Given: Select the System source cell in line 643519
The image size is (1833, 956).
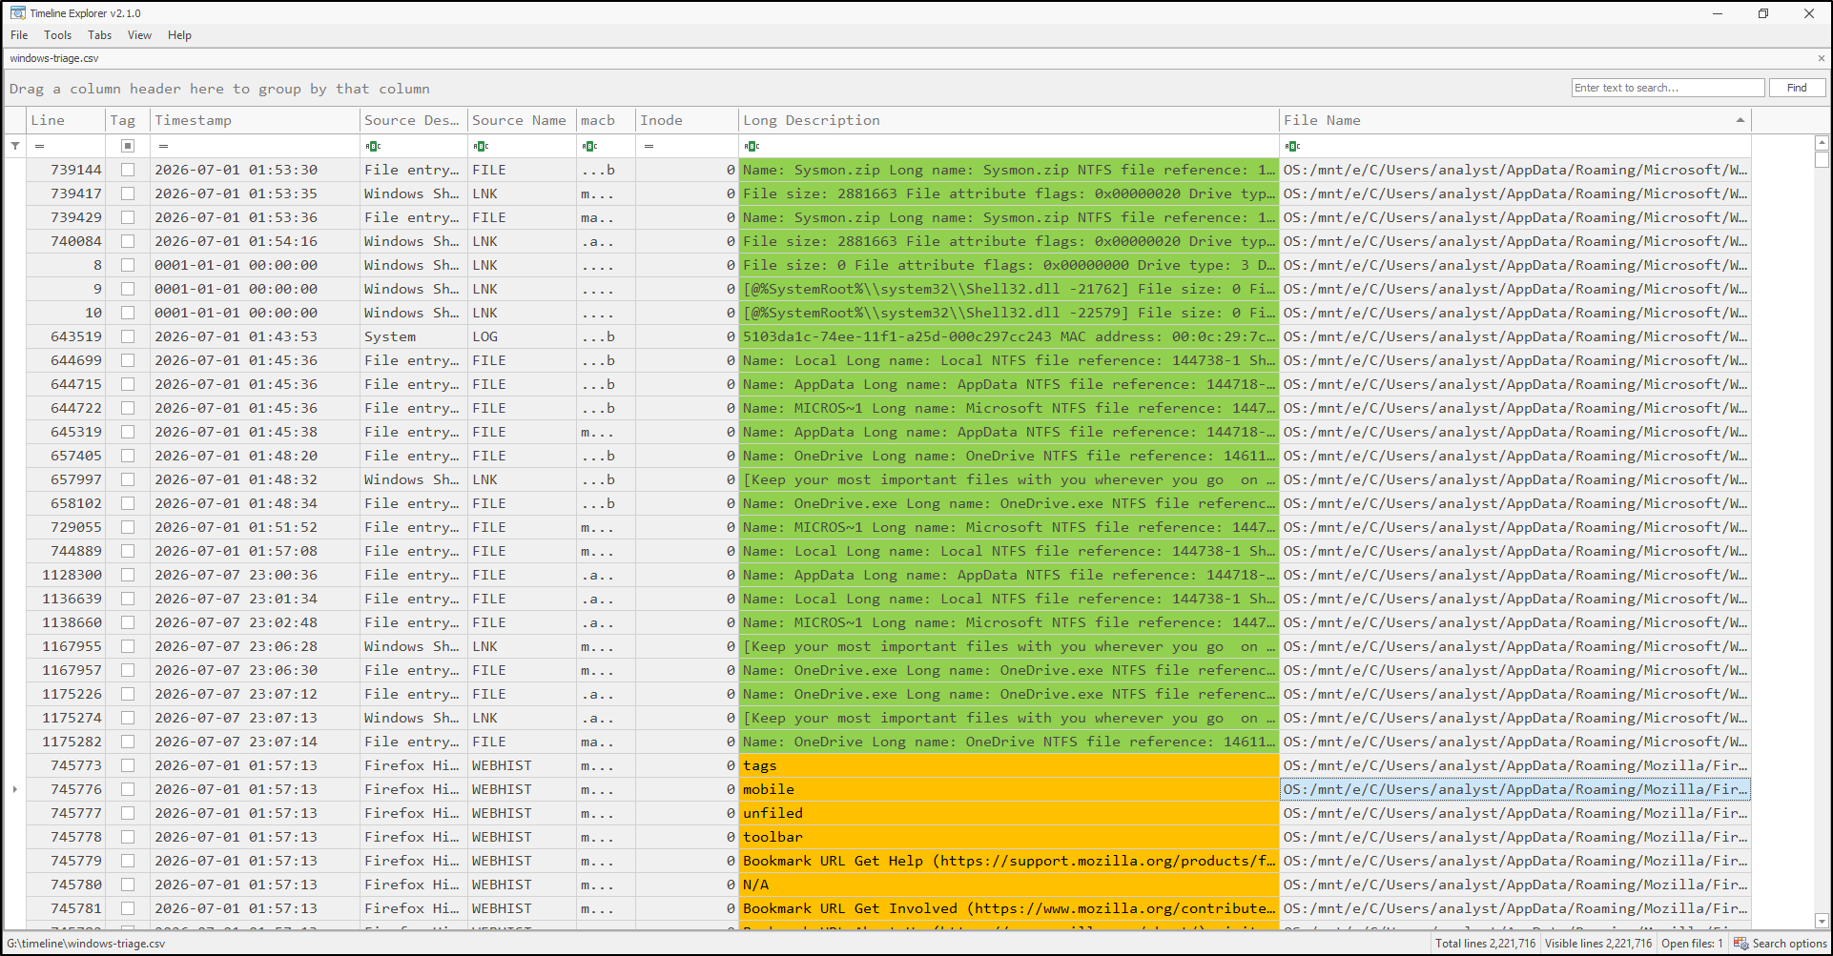Looking at the screenshot, I should tap(414, 336).
